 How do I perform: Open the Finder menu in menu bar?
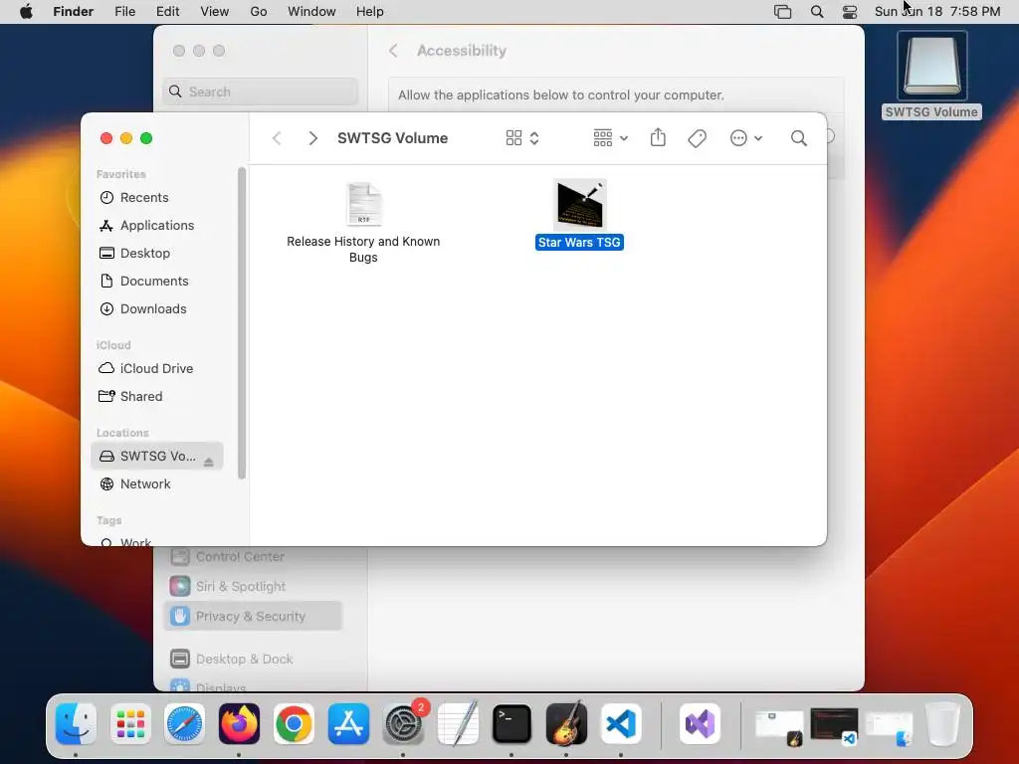[74, 12]
